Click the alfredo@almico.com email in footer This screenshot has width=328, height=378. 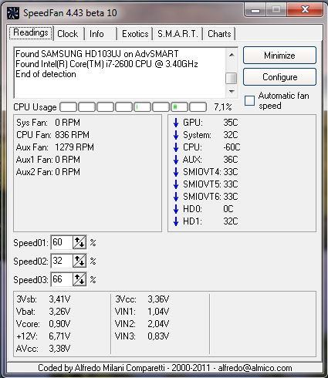tap(255, 368)
